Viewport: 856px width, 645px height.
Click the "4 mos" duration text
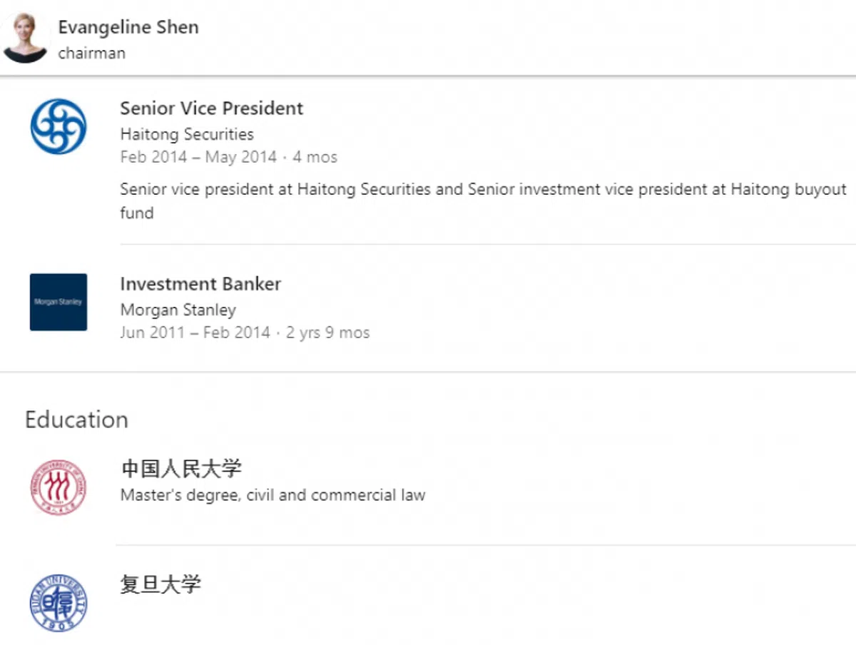click(315, 157)
